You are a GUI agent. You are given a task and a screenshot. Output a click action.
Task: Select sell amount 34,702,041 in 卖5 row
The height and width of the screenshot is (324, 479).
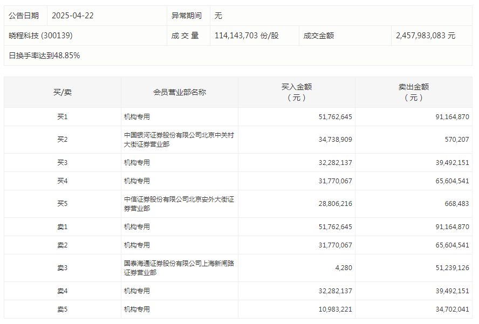[452, 309]
